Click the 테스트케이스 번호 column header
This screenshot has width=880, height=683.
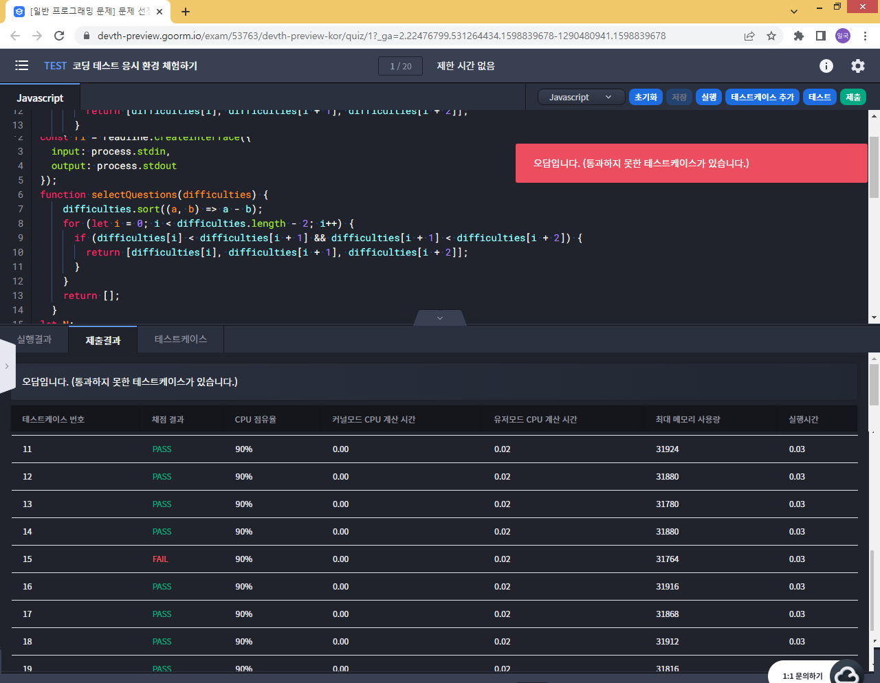pos(54,419)
